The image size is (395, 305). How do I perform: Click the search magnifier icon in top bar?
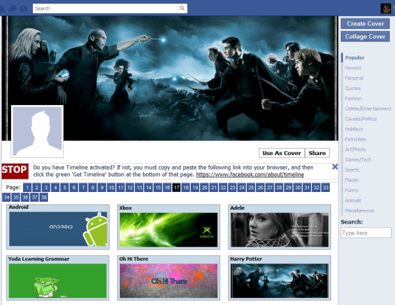point(182,9)
